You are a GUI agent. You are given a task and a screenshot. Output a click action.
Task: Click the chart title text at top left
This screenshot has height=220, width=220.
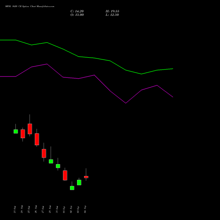point(30,7)
